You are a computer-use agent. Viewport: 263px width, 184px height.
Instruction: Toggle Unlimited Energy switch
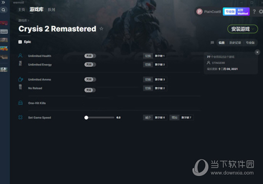[x=90, y=64]
